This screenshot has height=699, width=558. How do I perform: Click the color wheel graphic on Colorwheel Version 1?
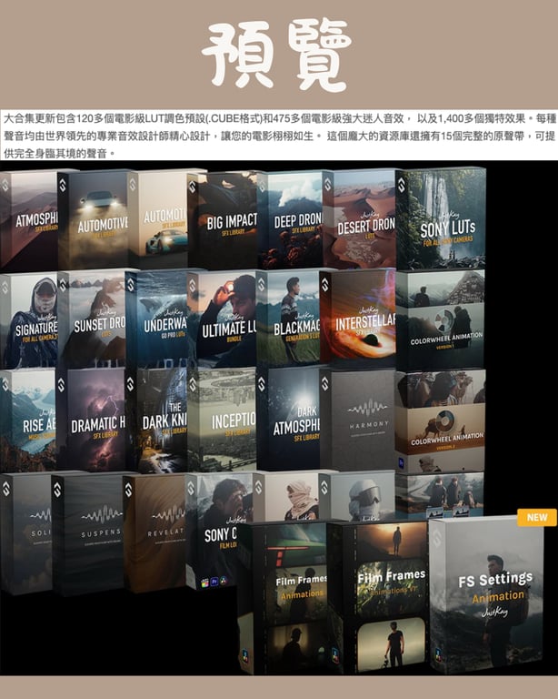443,320
